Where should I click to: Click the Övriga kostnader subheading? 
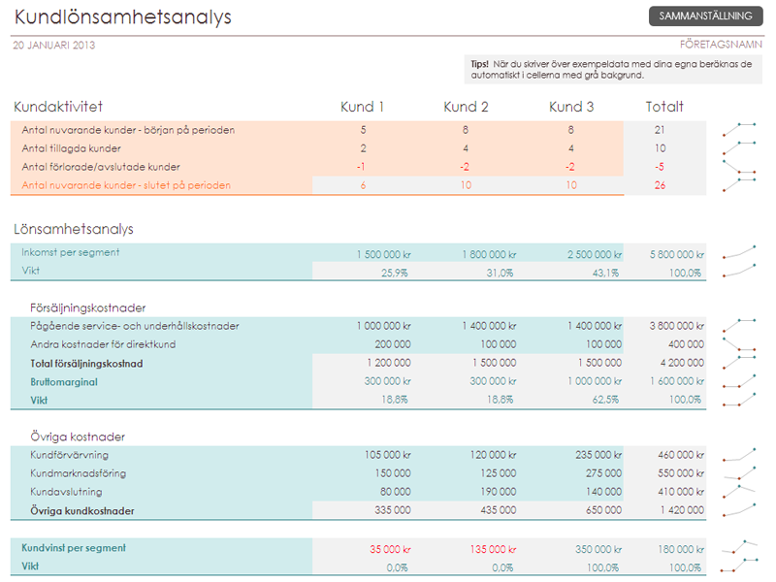point(78,436)
